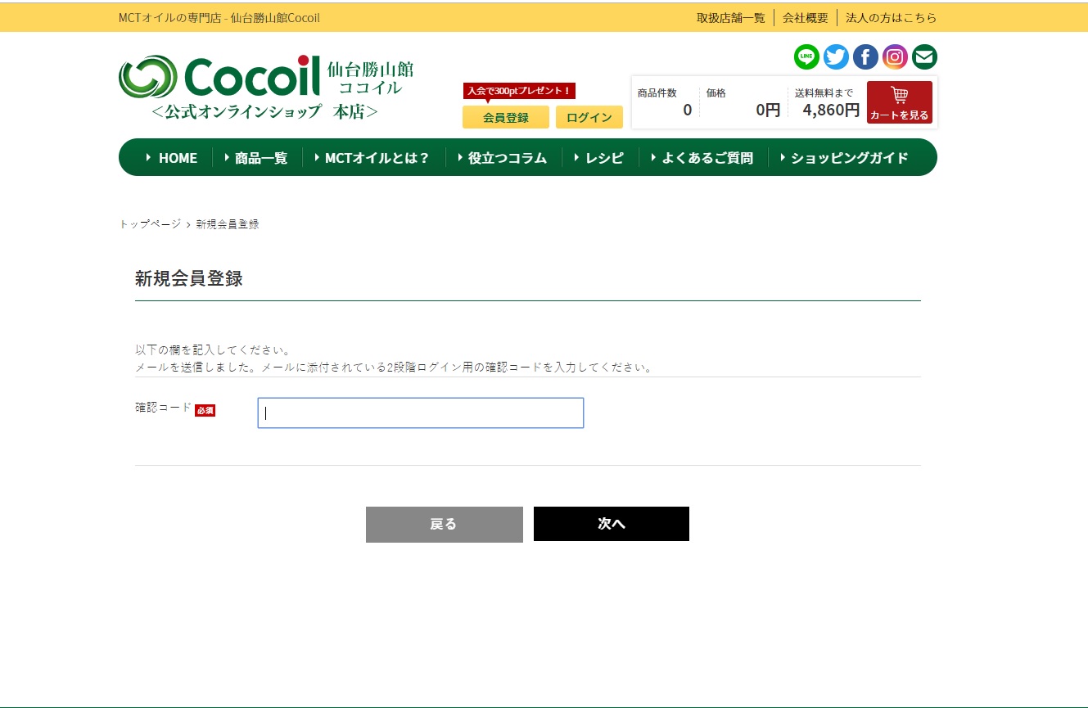Click トップページ breadcrumb link
The height and width of the screenshot is (708, 1088).
(x=150, y=224)
